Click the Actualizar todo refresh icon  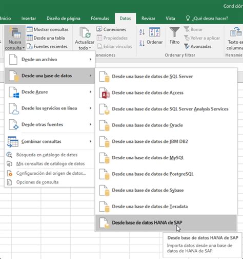tap(85, 32)
